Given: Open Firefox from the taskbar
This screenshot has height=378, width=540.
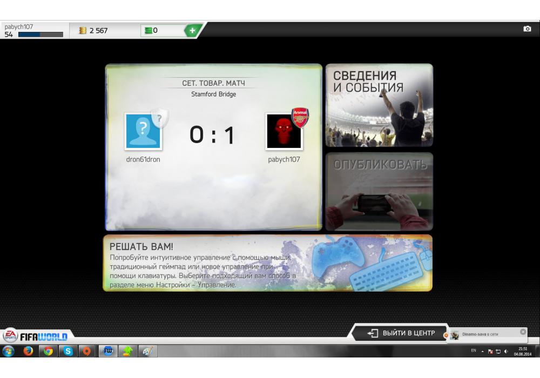Looking at the screenshot, I should 28,351.
